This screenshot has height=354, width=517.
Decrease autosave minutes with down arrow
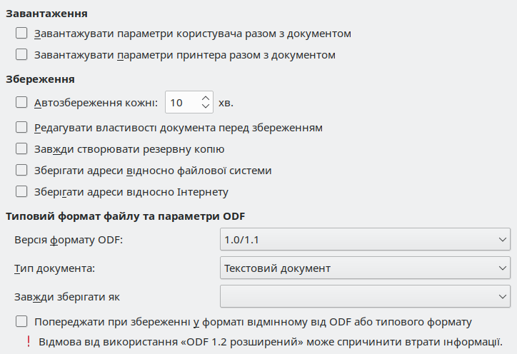[206, 107]
